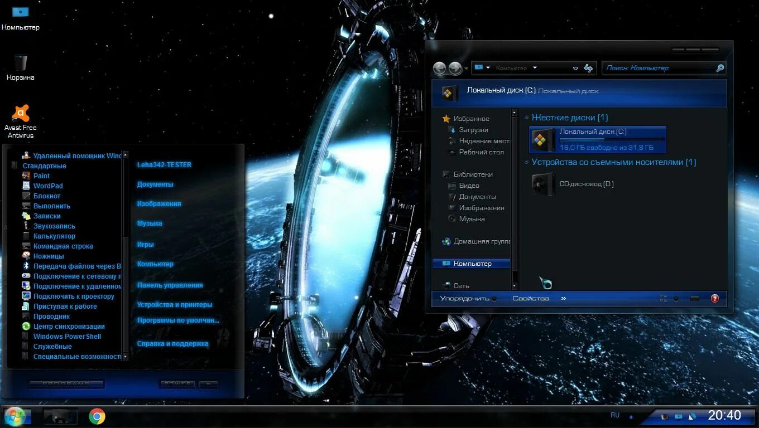Toggle the preview pane button
759x428 pixels.
pos(695,299)
